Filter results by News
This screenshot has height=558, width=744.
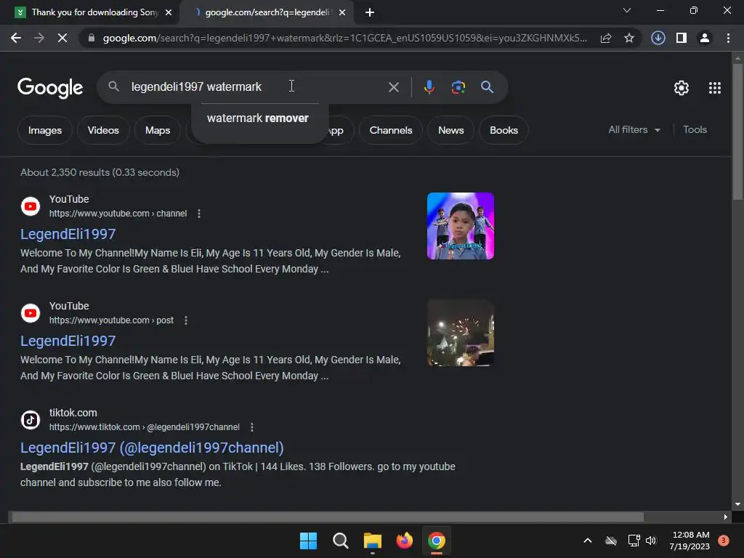[x=450, y=130]
